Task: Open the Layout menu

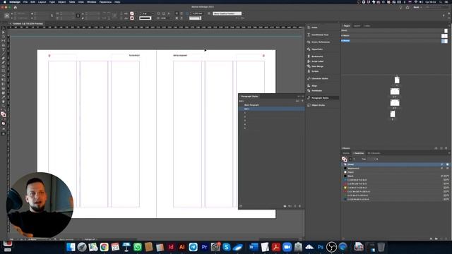Action: click(42, 1)
